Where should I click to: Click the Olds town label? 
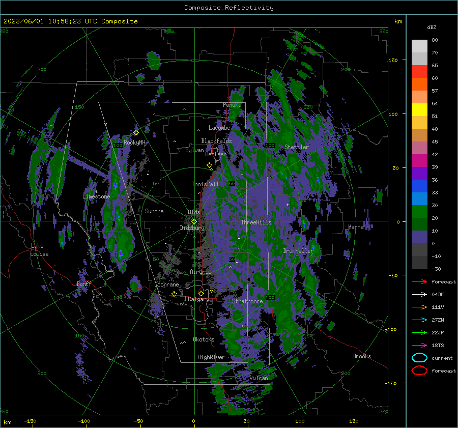tap(194, 212)
